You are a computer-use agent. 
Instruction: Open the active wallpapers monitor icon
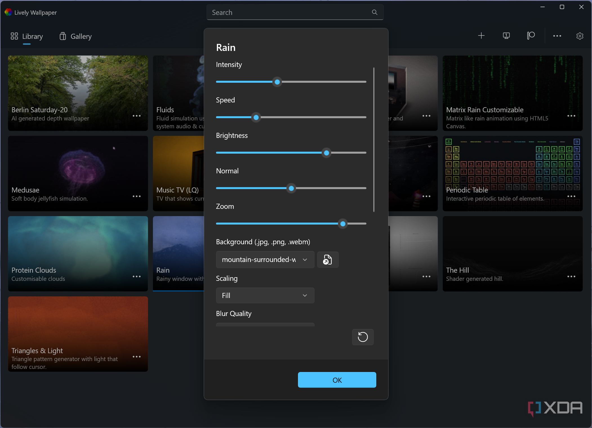(506, 36)
